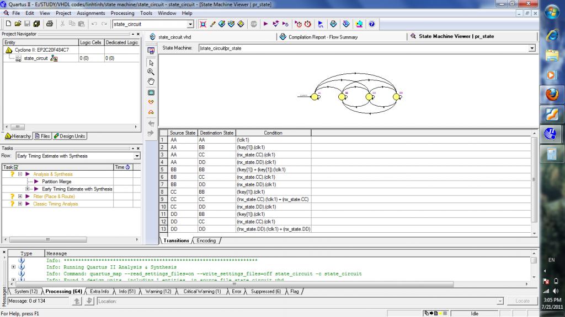Image resolution: width=565 pixels, height=317 pixels.
Task: Open Firefox from the Windows sidebar
Action: [551, 94]
